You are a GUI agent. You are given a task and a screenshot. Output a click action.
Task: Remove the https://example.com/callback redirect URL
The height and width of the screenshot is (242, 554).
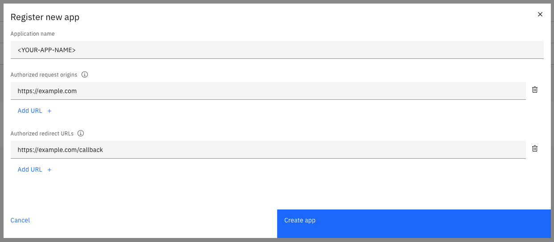click(x=535, y=148)
